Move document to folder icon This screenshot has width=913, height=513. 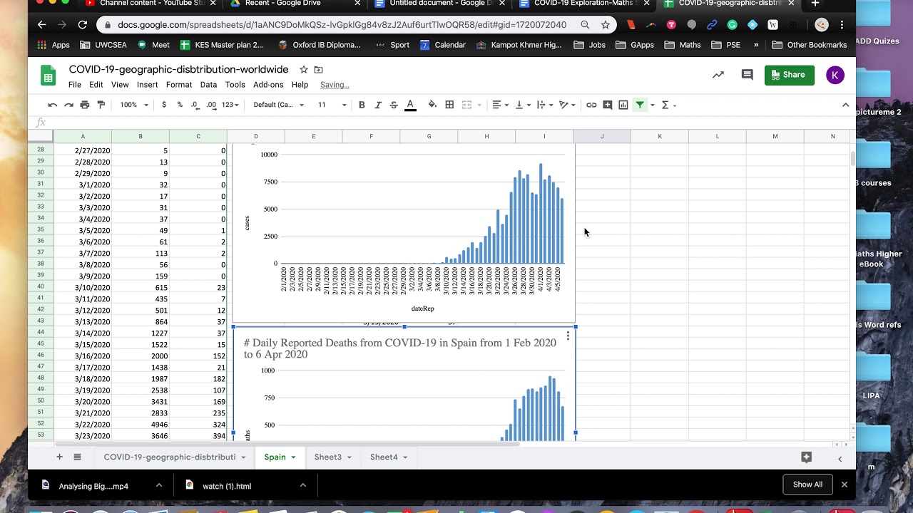(319, 70)
